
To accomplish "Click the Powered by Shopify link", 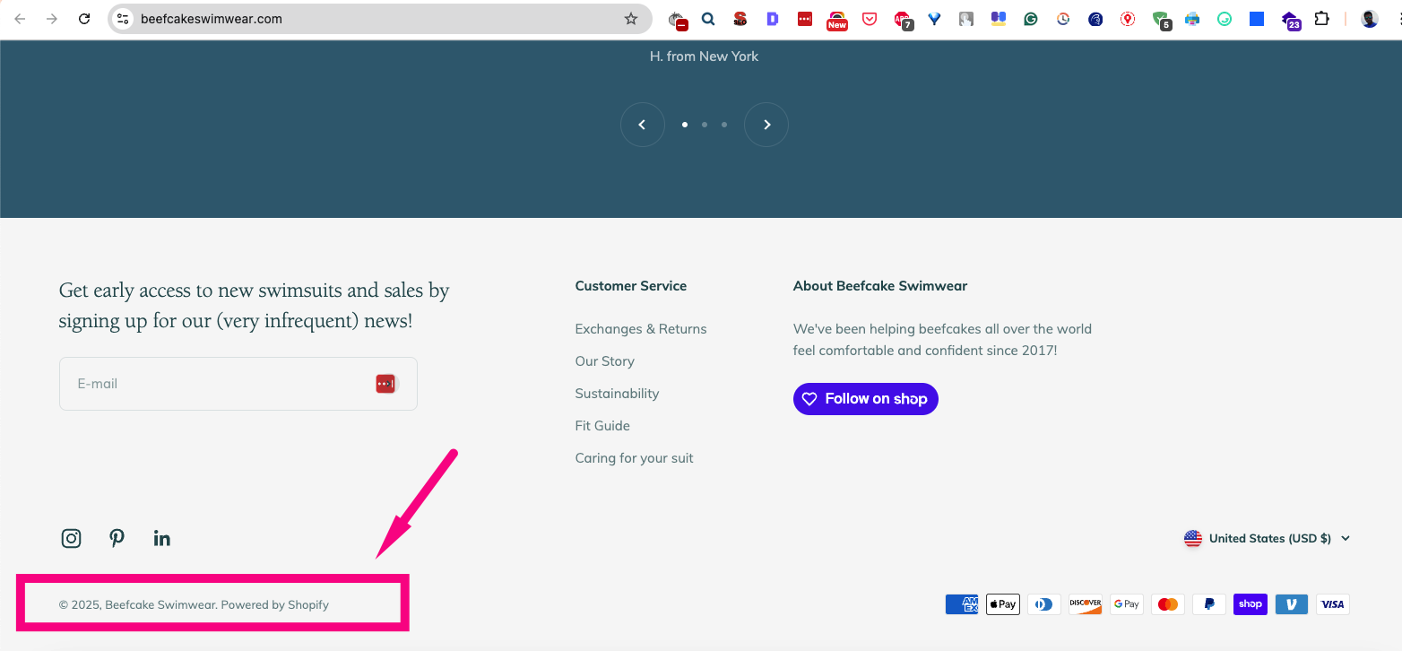I will coord(275,604).
